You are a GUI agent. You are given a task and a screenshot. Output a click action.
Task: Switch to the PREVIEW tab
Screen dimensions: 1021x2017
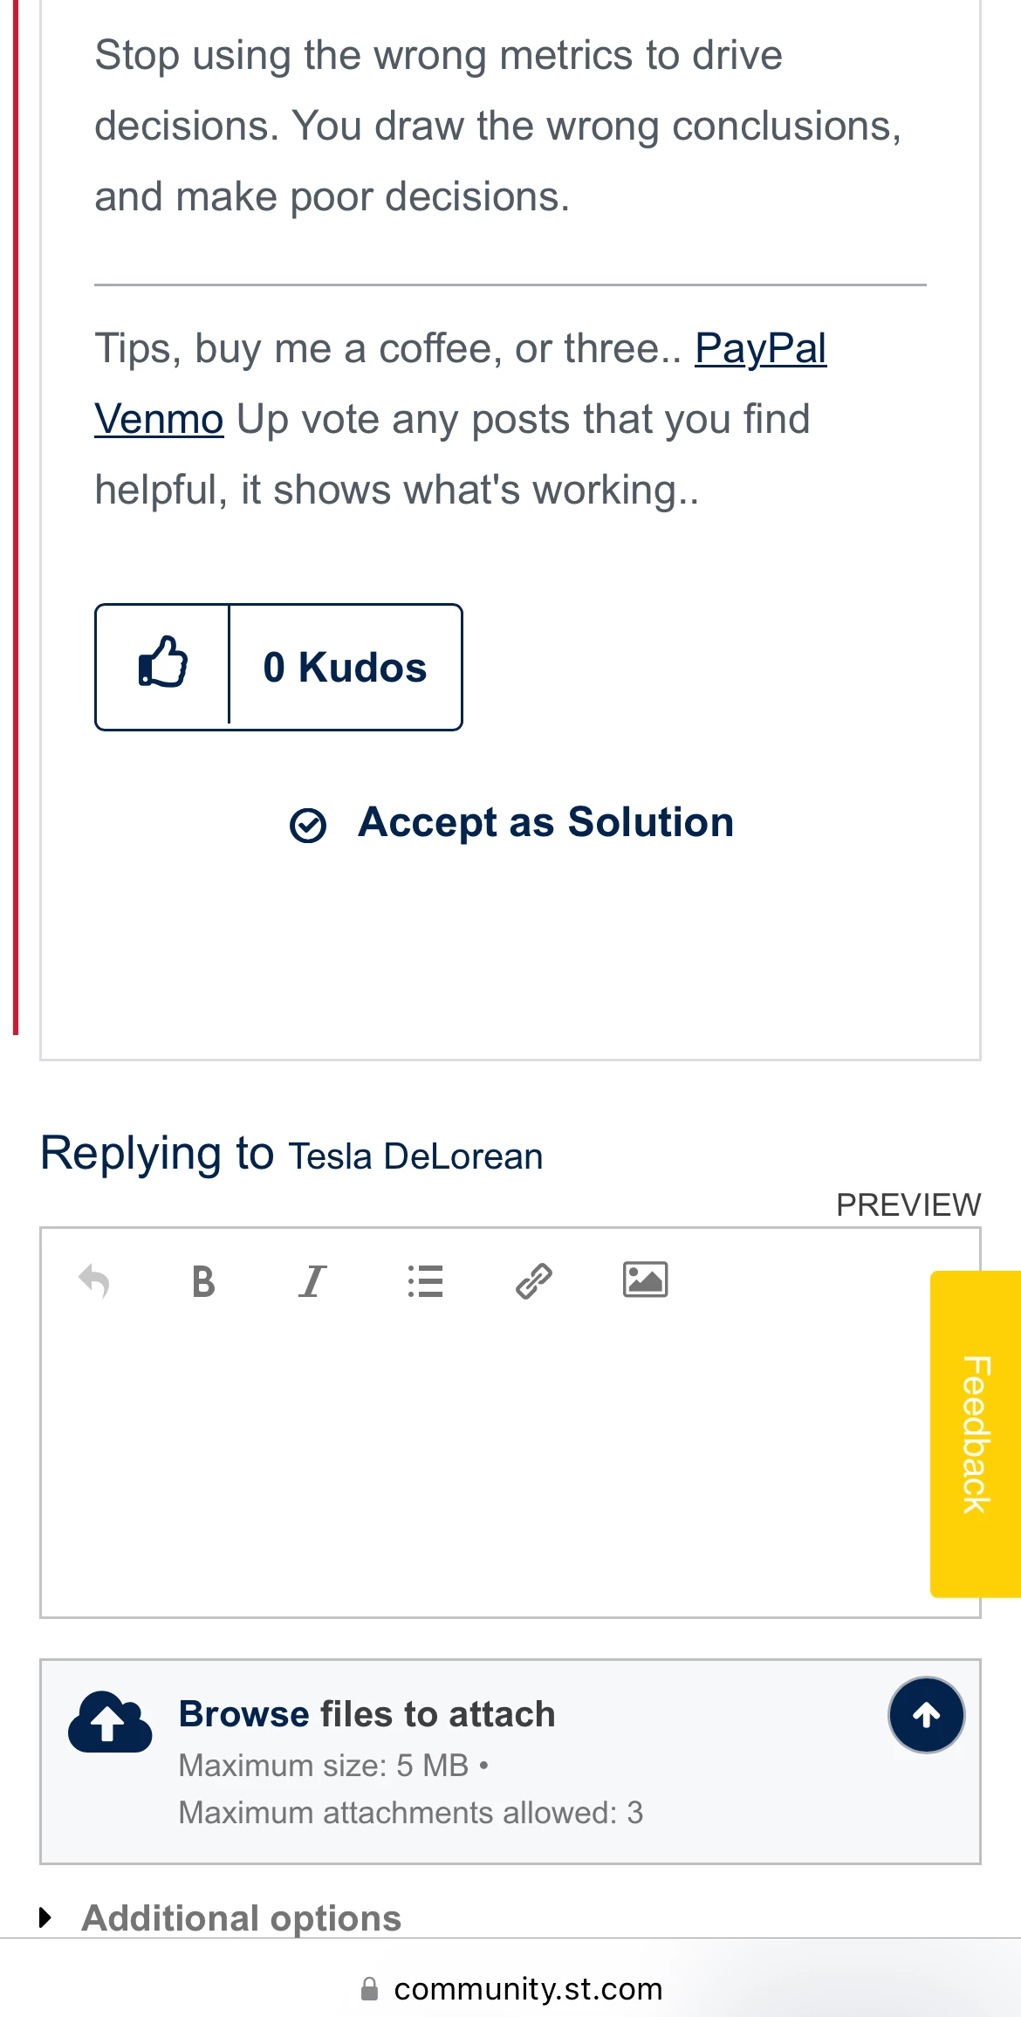(x=908, y=1204)
